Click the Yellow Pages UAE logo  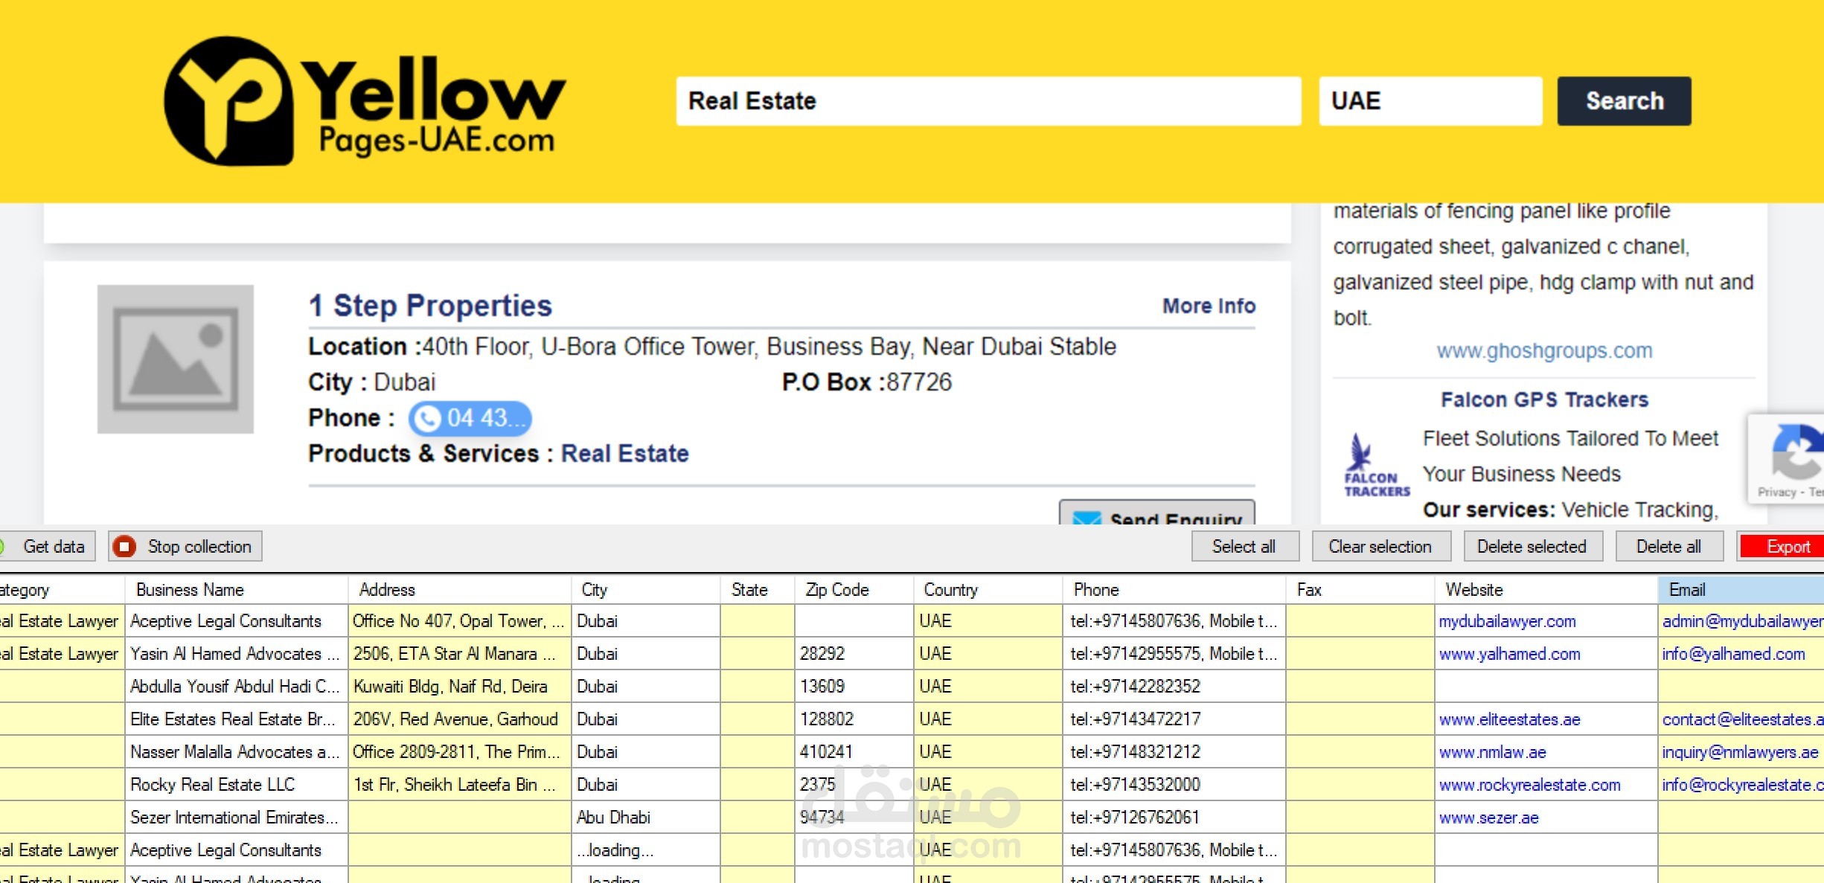point(365,101)
